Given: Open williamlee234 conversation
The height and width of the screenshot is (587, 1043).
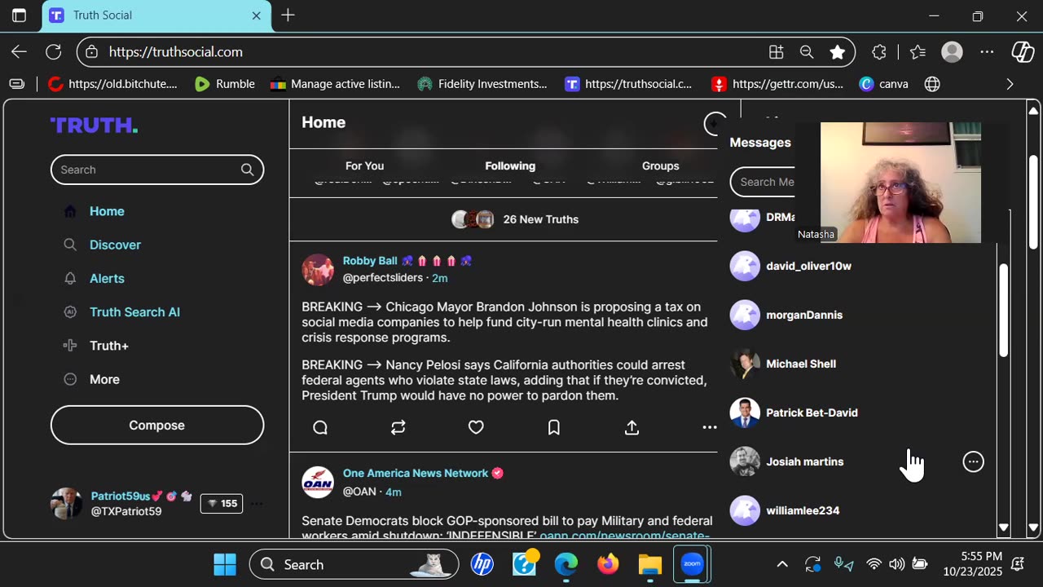Looking at the screenshot, I should pos(803,510).
